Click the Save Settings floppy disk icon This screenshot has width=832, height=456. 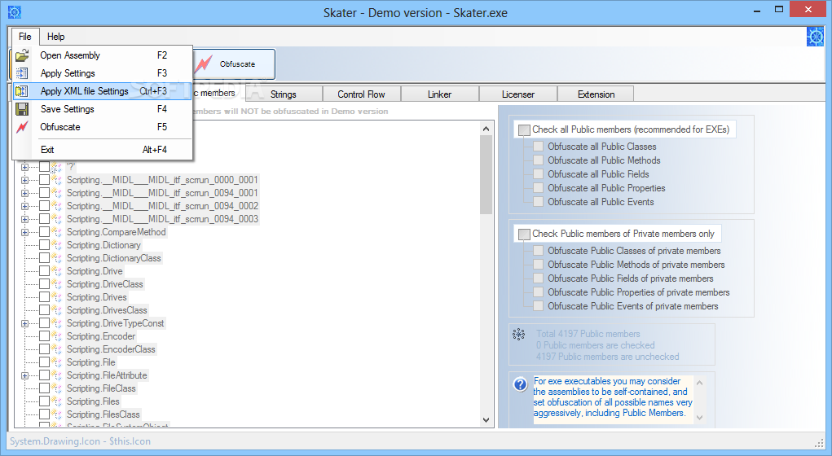pos(22,109)
